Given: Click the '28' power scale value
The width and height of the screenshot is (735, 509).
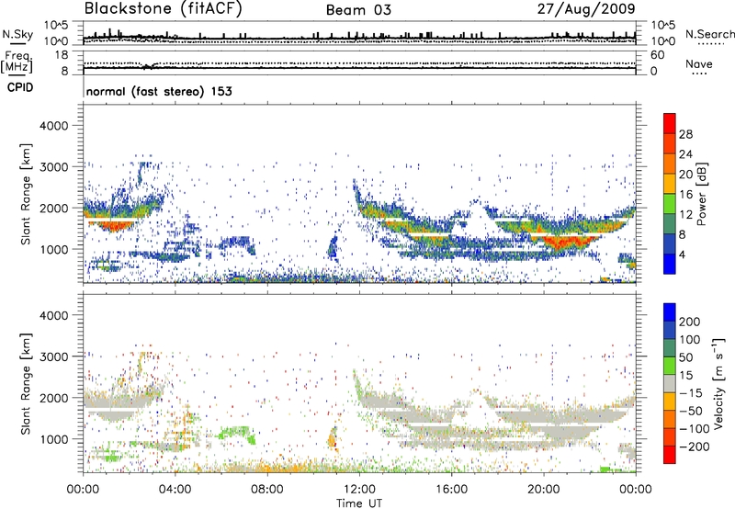Looking at the screenshot, I should pos(685,134).
